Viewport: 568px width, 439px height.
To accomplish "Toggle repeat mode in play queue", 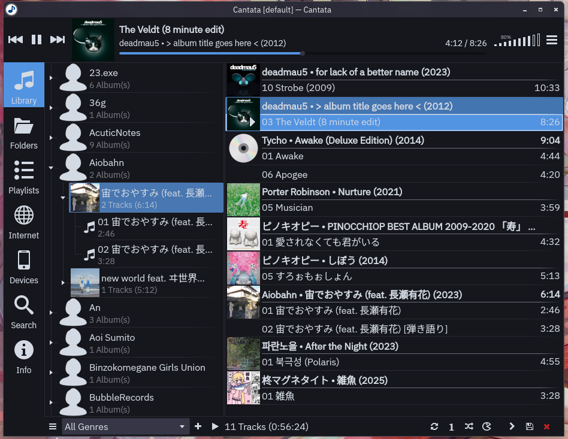I will (434, 426).
